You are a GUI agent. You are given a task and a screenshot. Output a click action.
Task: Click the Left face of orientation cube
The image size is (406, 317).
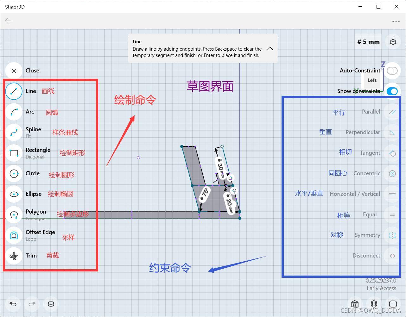[x=372, y=80]
